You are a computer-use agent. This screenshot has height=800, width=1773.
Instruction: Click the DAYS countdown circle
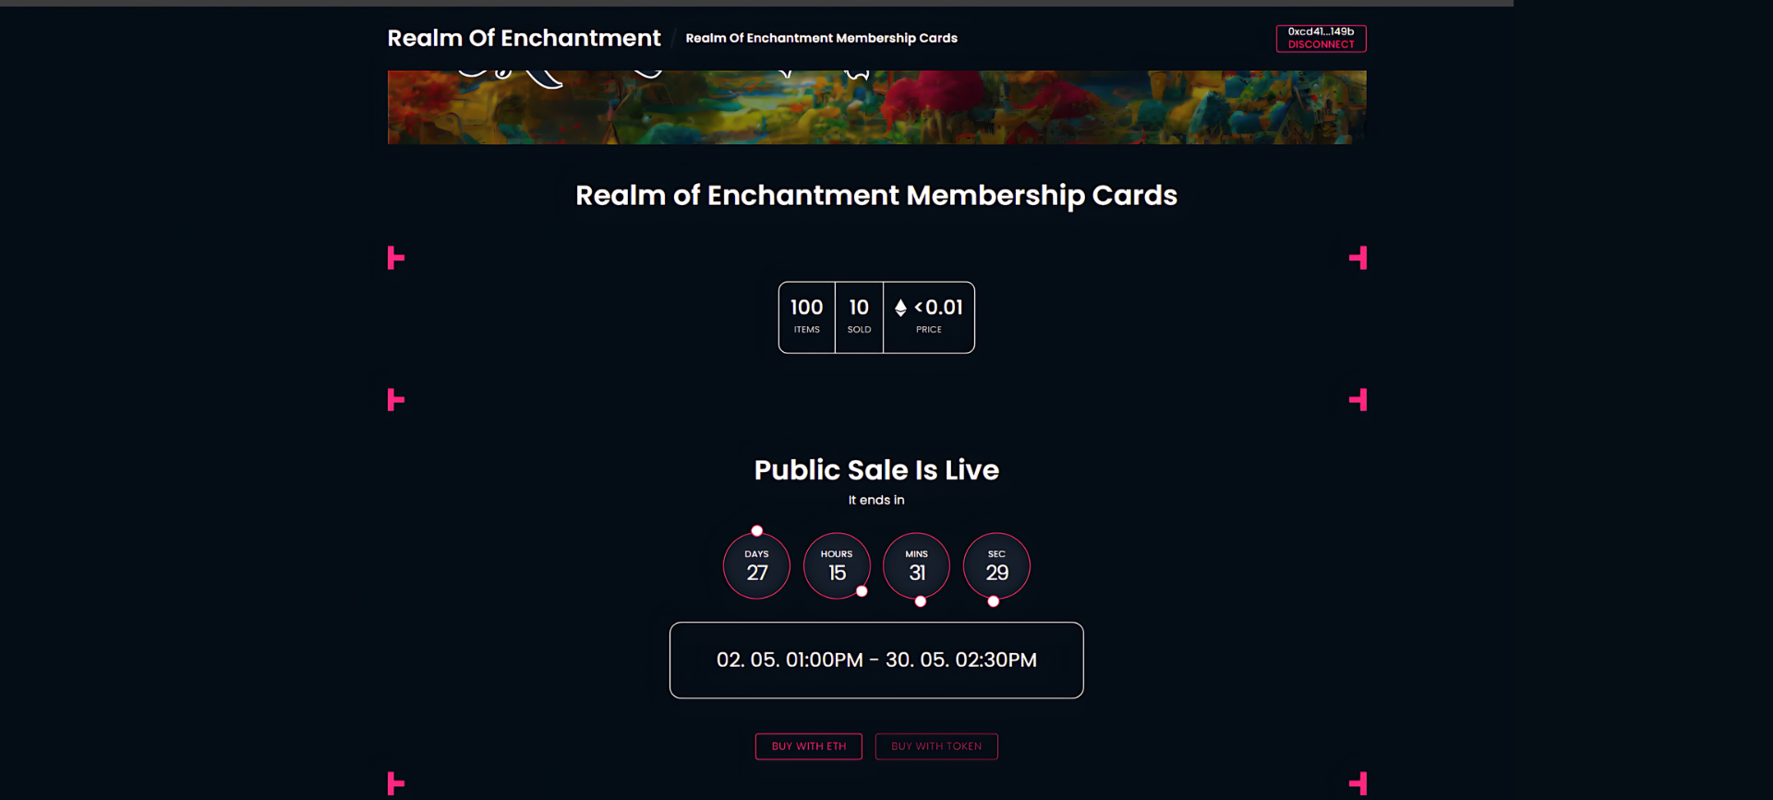(x=756, y=566)
